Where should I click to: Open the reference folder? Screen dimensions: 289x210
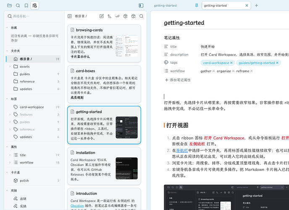pos(33,81)
